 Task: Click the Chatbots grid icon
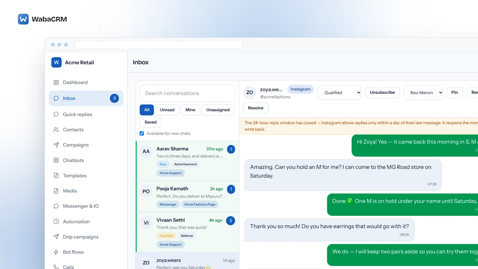point(56,161)
